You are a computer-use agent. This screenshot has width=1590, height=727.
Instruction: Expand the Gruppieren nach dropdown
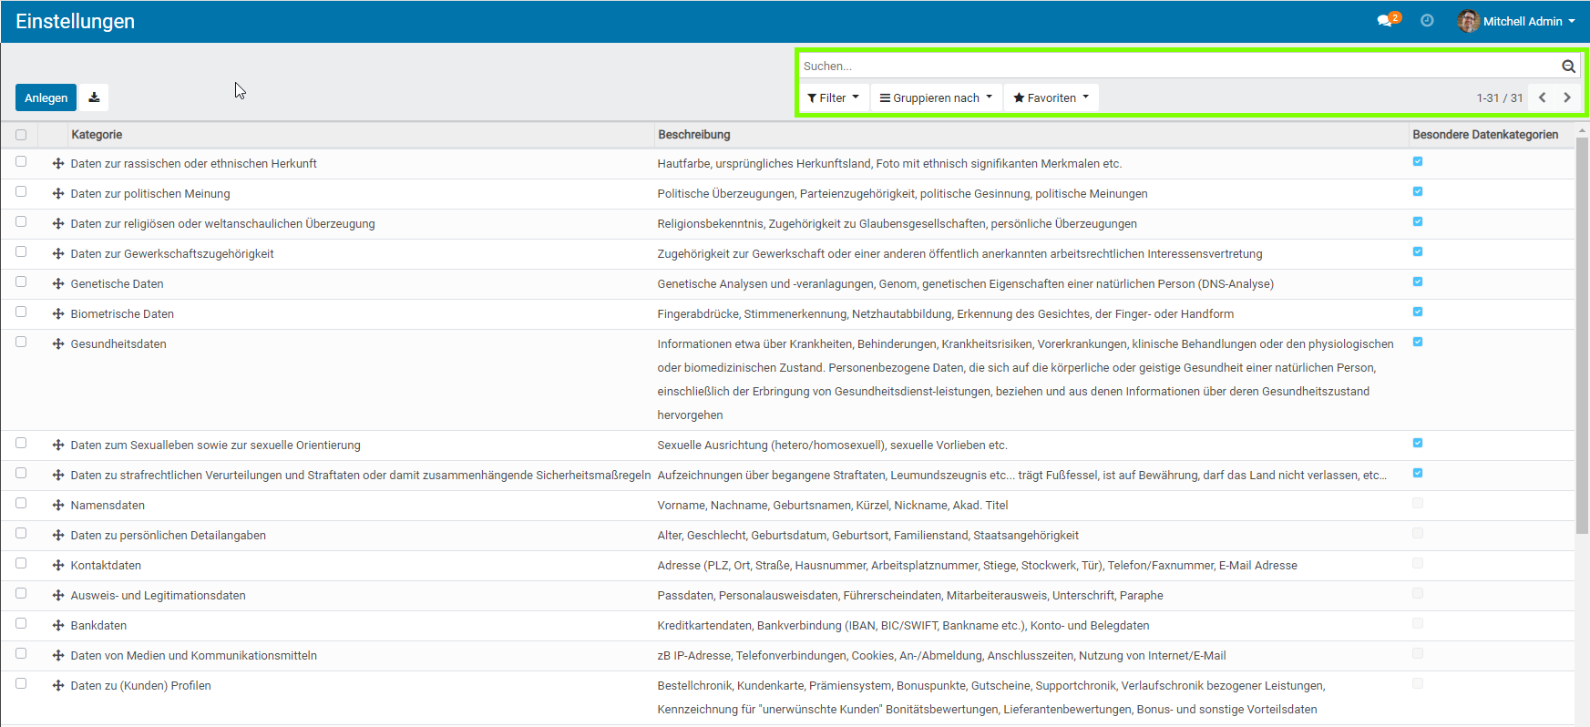coord(936,97)
